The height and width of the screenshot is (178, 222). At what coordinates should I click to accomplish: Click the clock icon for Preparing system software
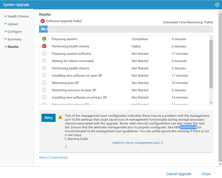[44, 53]
